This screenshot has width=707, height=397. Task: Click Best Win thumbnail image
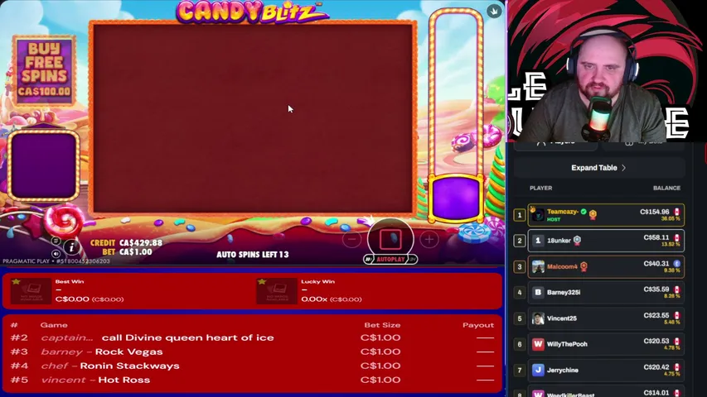coord(31,291)
